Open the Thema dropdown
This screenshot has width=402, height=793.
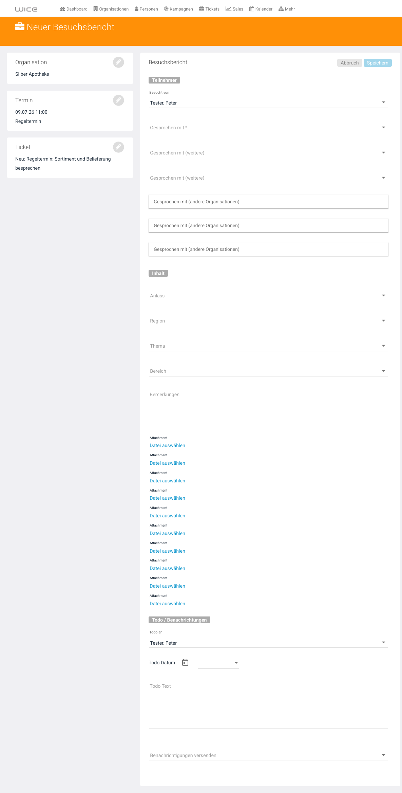(268, 346)
